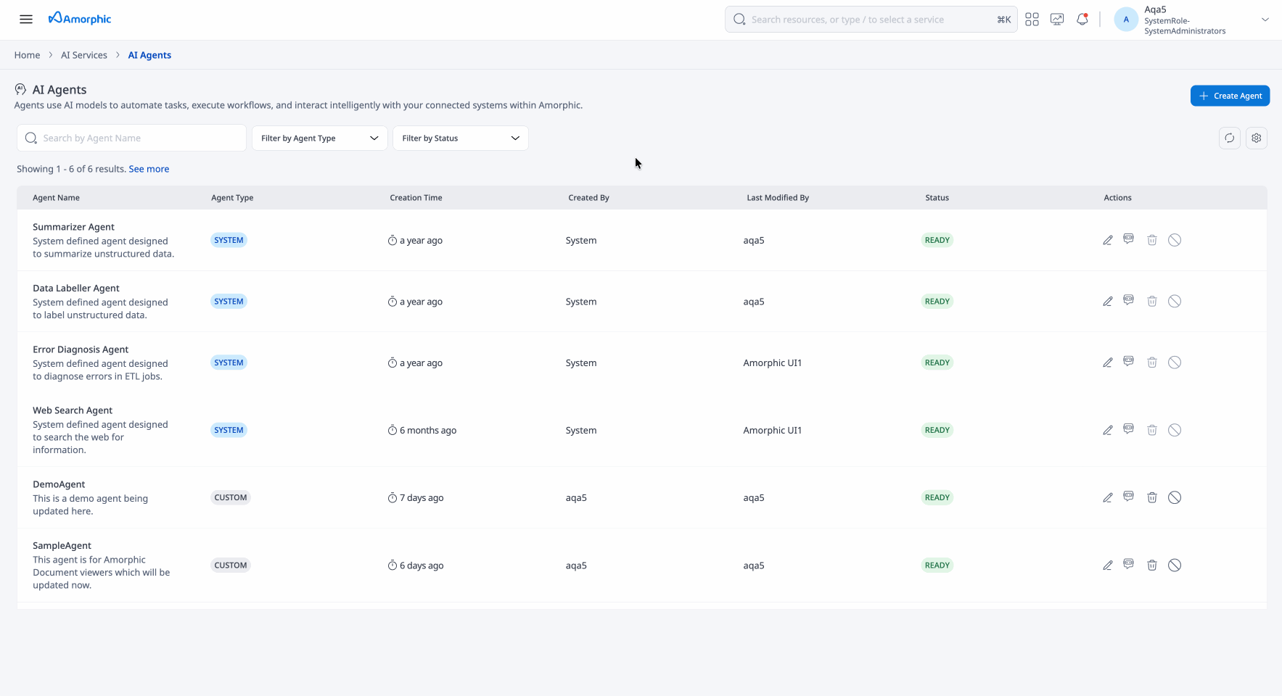The width and height of the screenshot is (1282, 696).
Task: Click the CUSTOM tag for DemoAgent
Action: (x=231, y=497)
